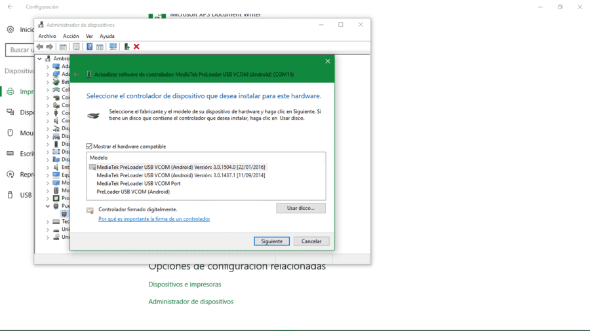Click the 'Buscar' search field in Settings
Screen dimensions: 590x331
click(20, 50)
